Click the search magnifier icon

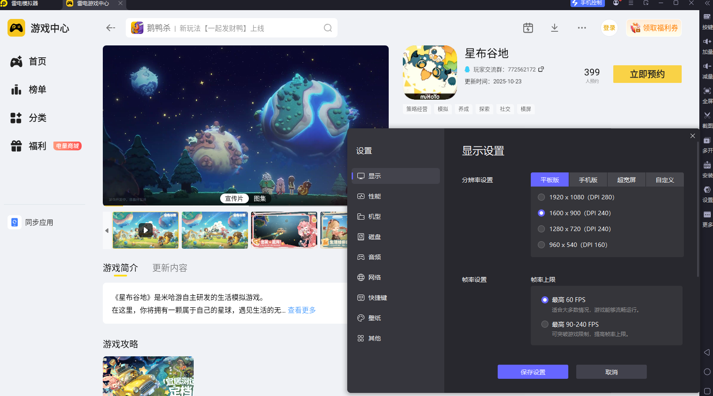pos(328,28)
